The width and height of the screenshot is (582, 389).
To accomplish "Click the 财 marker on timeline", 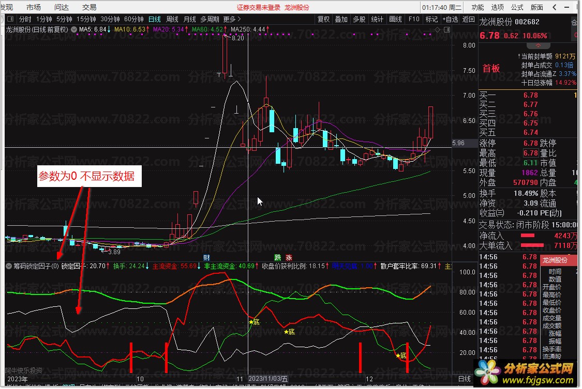I will [x=207, y=257].
